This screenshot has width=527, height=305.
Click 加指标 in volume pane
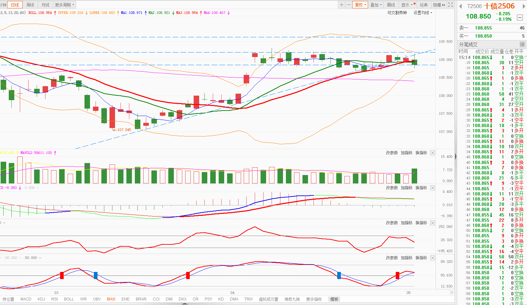(406, 153)
